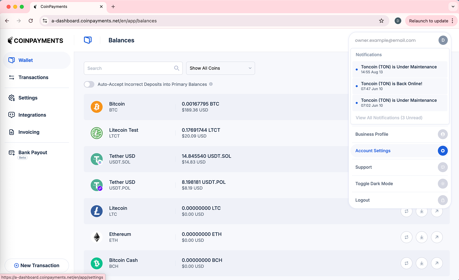Click the Account Settings gear icon
The height and width of the screenshot is (280, 459).
pos(443,151)
